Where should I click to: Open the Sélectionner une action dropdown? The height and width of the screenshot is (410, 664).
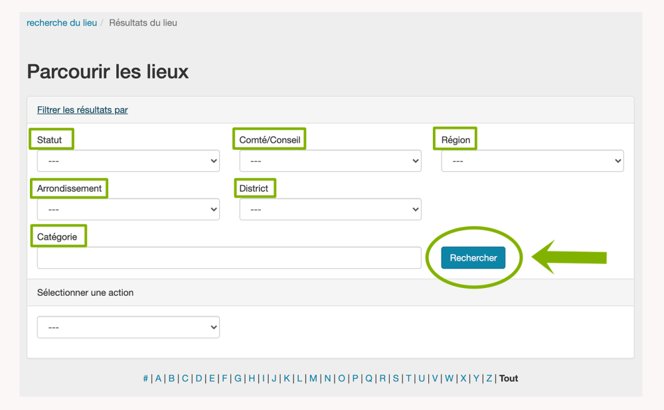128,327
